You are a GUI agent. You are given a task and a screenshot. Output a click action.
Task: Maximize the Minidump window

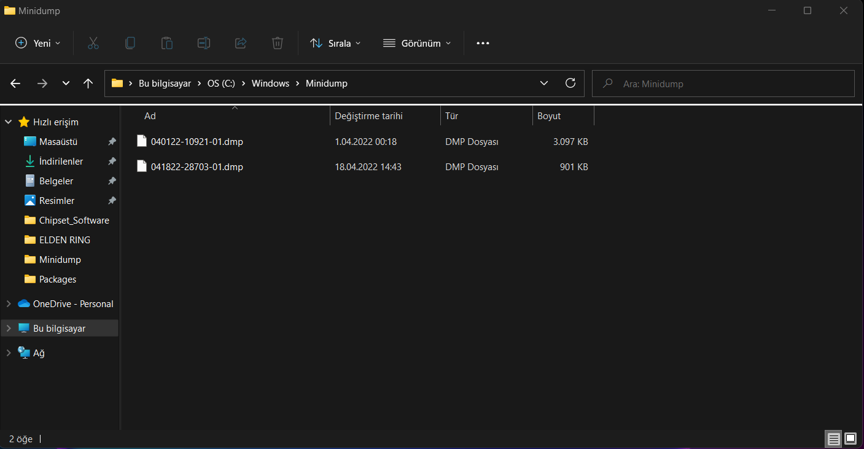click(808, 10)
